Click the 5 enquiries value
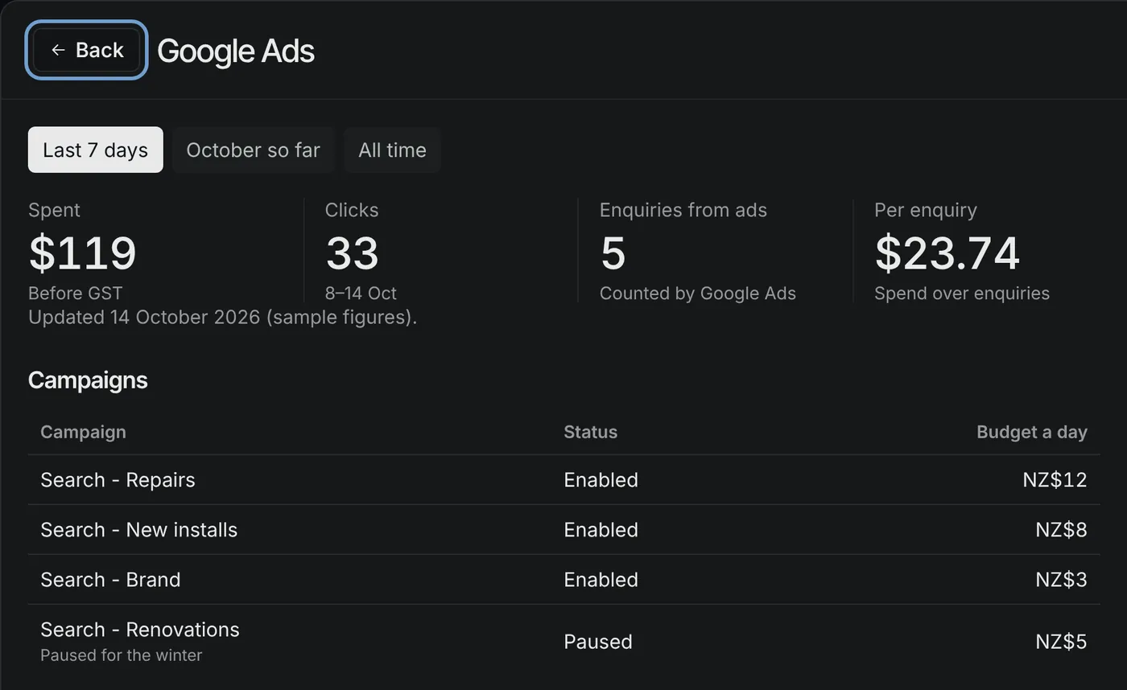The width and height of the screenshot is (1127, 690). click(x=613, y=253)
